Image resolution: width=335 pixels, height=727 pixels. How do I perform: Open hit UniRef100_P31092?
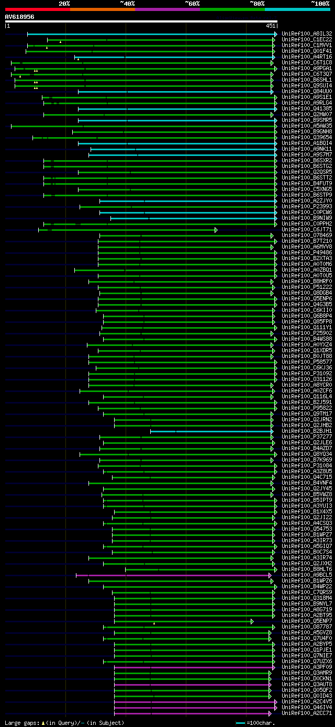(307, 374)
